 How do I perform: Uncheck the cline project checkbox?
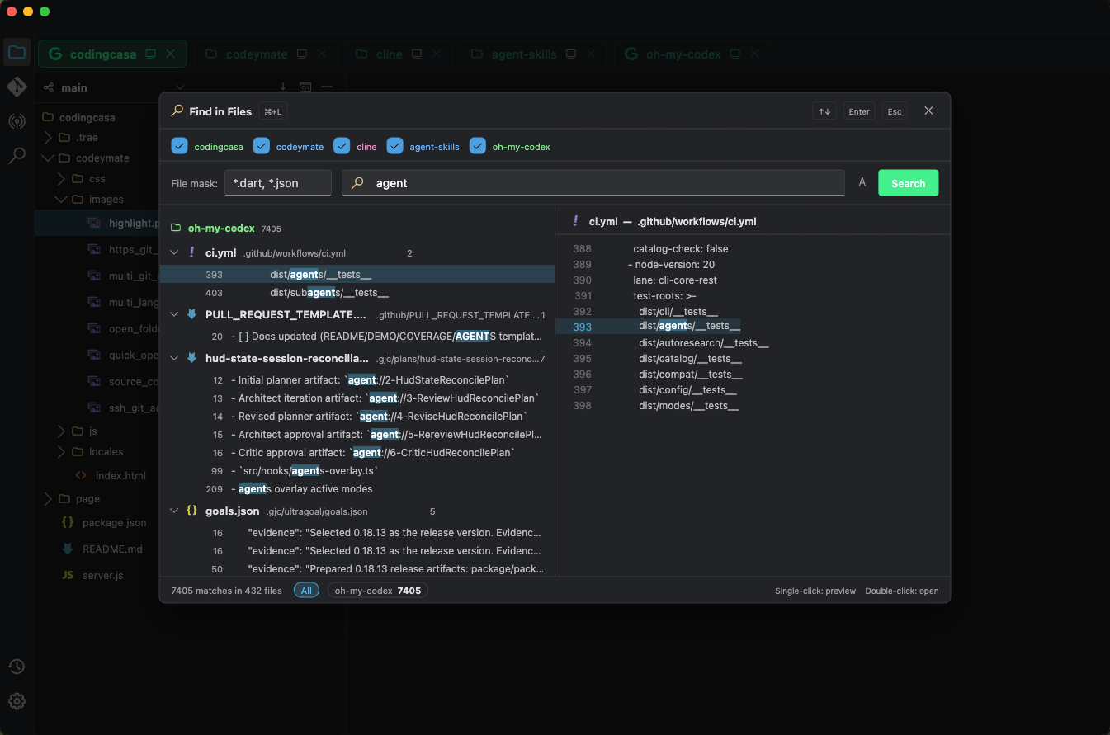[342, 146]
